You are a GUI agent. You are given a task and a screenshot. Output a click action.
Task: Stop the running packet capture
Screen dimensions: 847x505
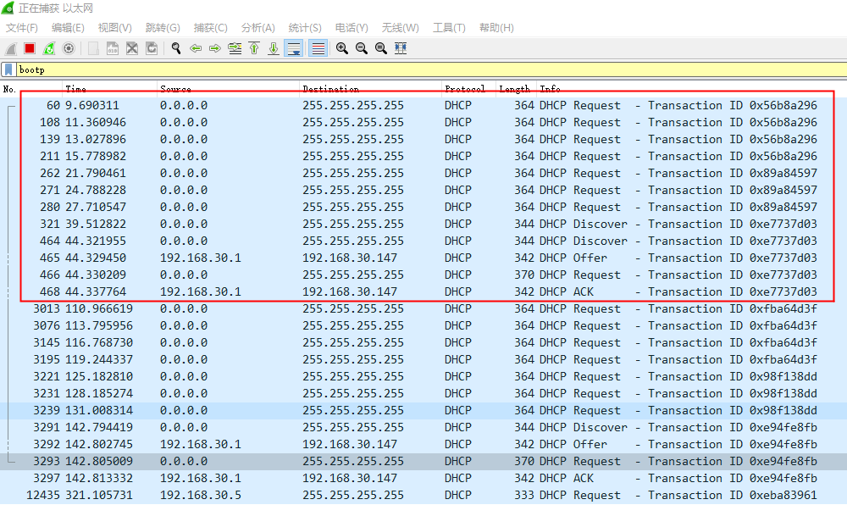coord(30,48)
